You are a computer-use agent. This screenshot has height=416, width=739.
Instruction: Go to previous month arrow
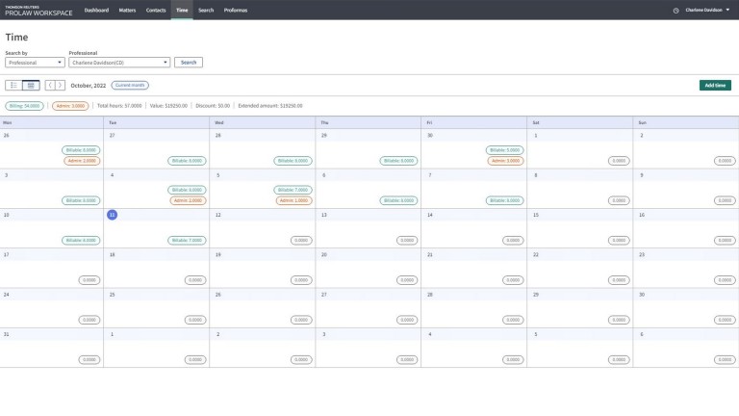click(x=51, y=86)
